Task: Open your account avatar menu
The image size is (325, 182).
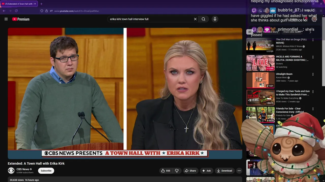Action: (x=314, y=19)
